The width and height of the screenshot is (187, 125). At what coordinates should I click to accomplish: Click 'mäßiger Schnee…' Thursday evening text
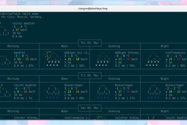point(127,53)
